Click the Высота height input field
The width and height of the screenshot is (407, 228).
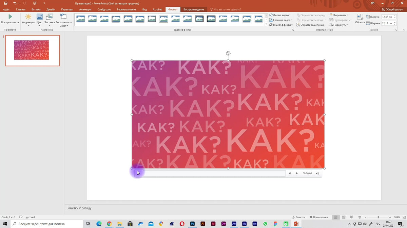[x=387, y=17]
